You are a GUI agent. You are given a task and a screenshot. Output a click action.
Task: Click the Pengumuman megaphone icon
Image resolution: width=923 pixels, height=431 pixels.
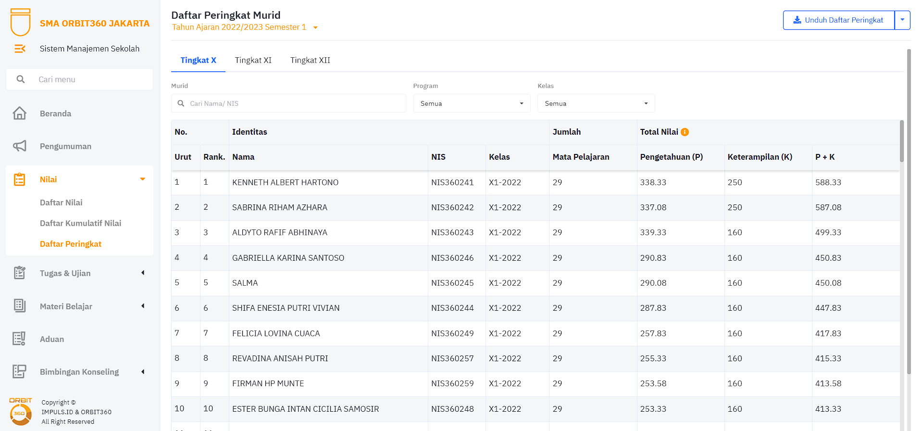[19, 146]
